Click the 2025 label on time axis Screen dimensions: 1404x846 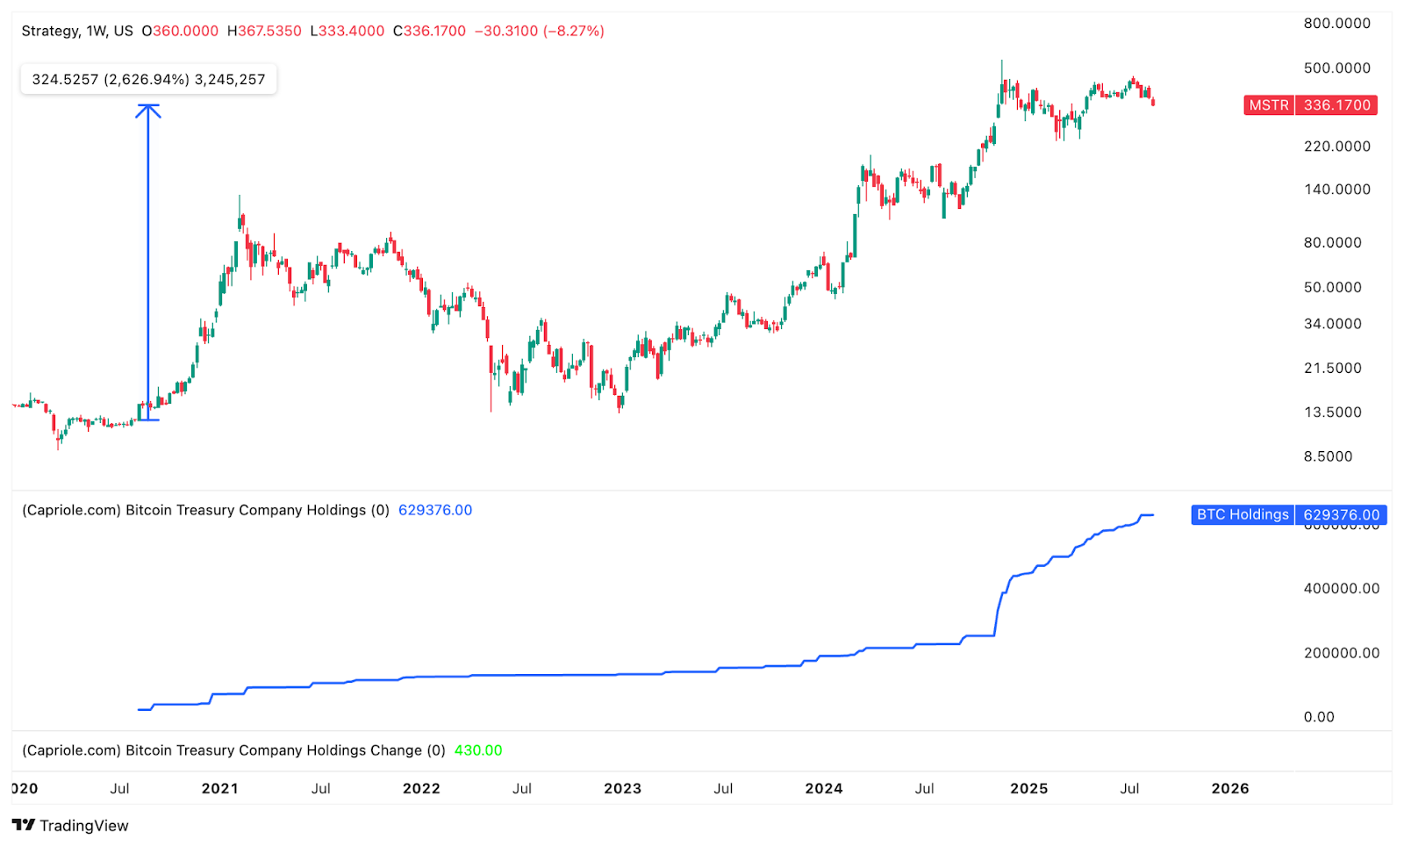coord(1029,788)
